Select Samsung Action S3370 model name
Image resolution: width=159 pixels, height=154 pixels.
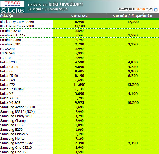pyautogui.click(x=17, y=107)
